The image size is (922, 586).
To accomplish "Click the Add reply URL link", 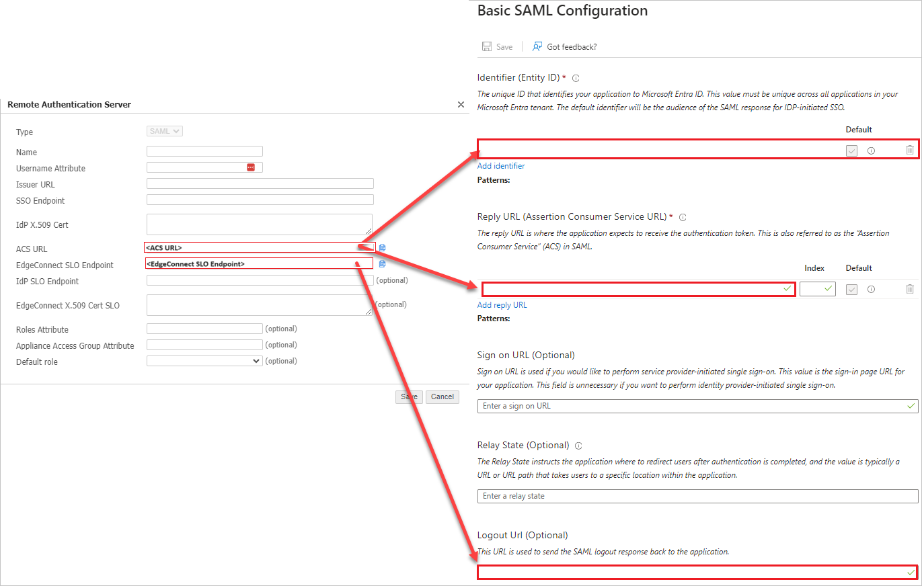I will [x=502, y=304].
